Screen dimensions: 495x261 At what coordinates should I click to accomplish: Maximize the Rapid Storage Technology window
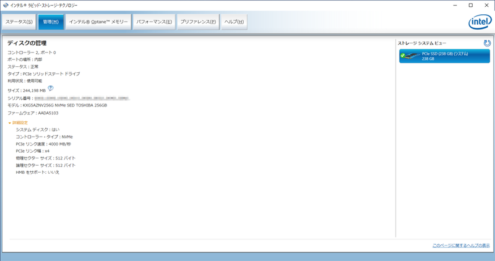(x=471, y=6)
